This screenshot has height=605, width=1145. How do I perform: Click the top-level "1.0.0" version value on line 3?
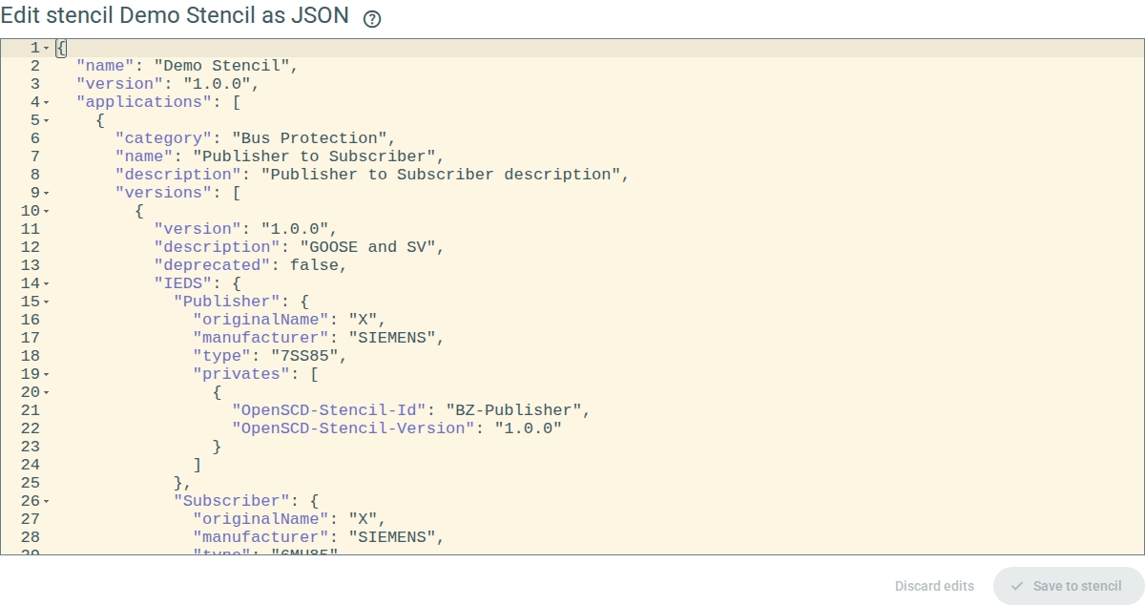tap(217, 84)
